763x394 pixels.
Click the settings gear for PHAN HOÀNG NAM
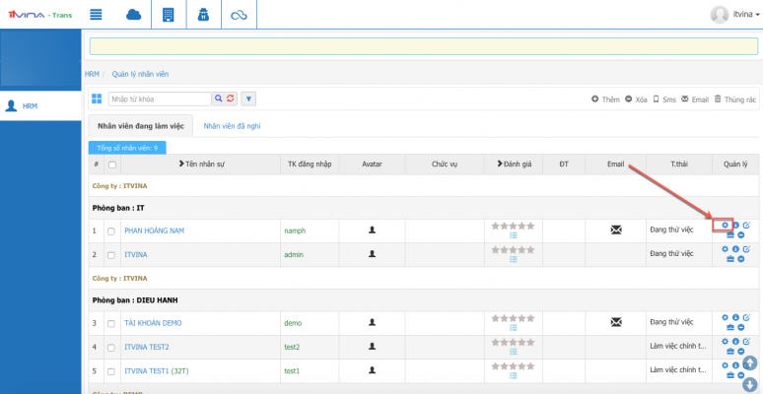tap(726, 226)
